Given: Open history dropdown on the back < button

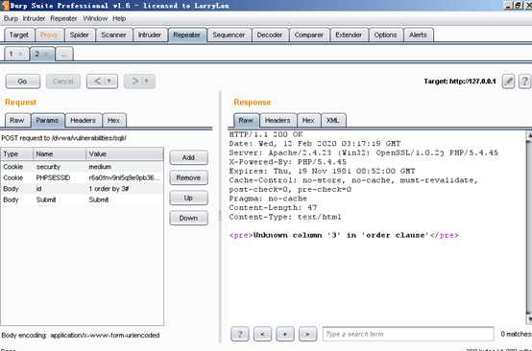Looking at the screenshot, I should (109, 82).
